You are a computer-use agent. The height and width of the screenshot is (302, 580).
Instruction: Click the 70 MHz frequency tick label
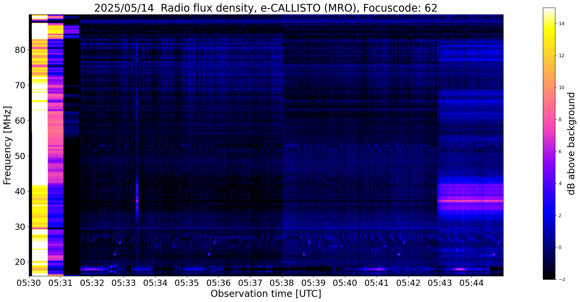point(20,85)
